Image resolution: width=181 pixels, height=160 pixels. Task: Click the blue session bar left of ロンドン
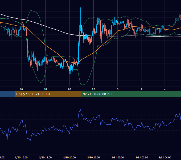7,94
